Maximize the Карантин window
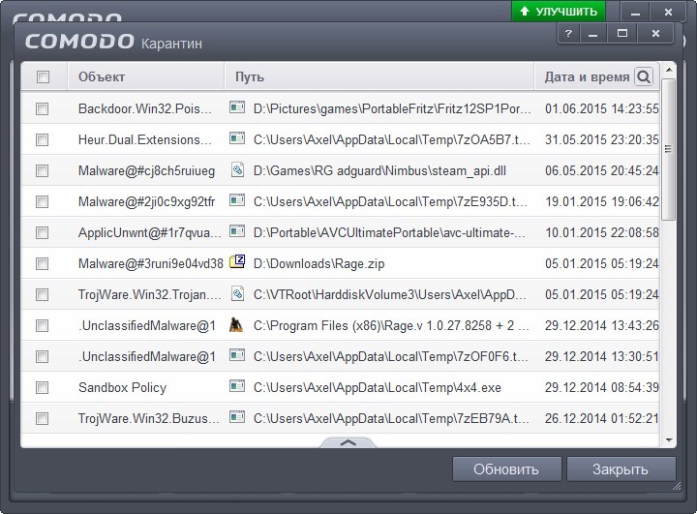 pos(622,33)
